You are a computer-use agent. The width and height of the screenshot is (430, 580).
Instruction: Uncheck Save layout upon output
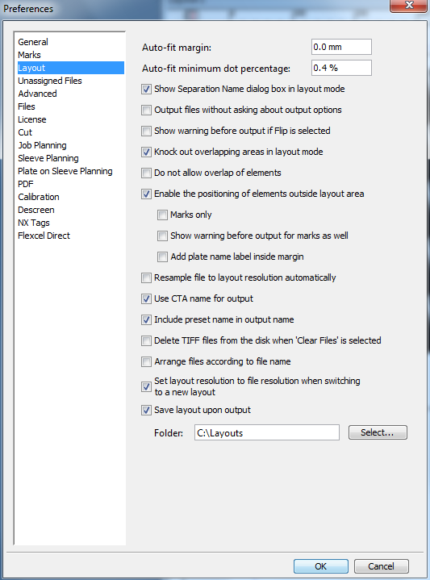pos(146,411)
